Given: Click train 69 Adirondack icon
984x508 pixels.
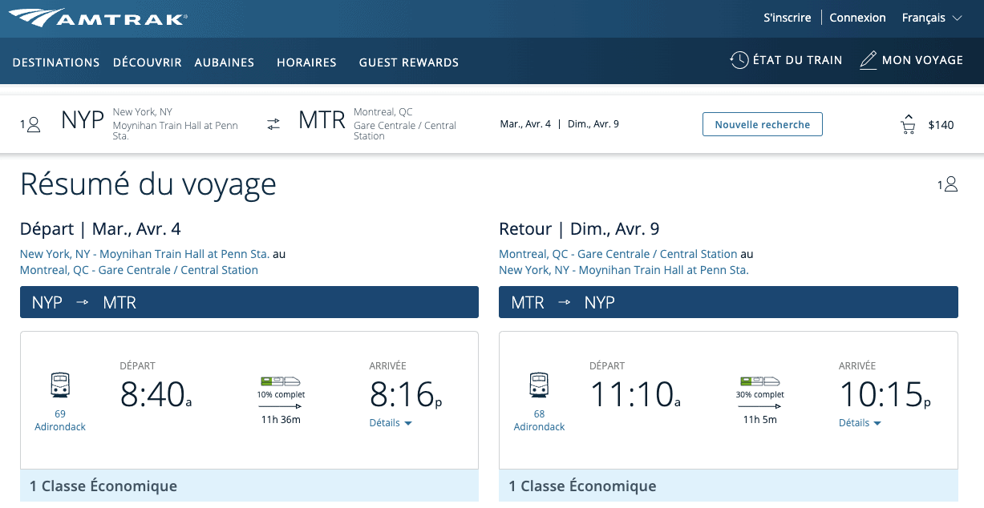Looking at the screenshot, I should (59, 385).
